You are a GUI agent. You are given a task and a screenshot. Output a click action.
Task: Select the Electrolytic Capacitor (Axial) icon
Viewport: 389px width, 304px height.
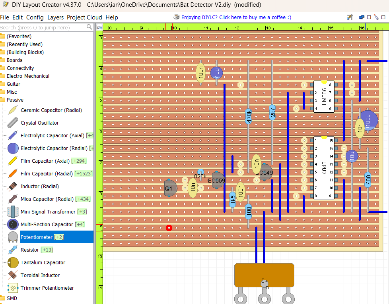click(x=13, y=135)
